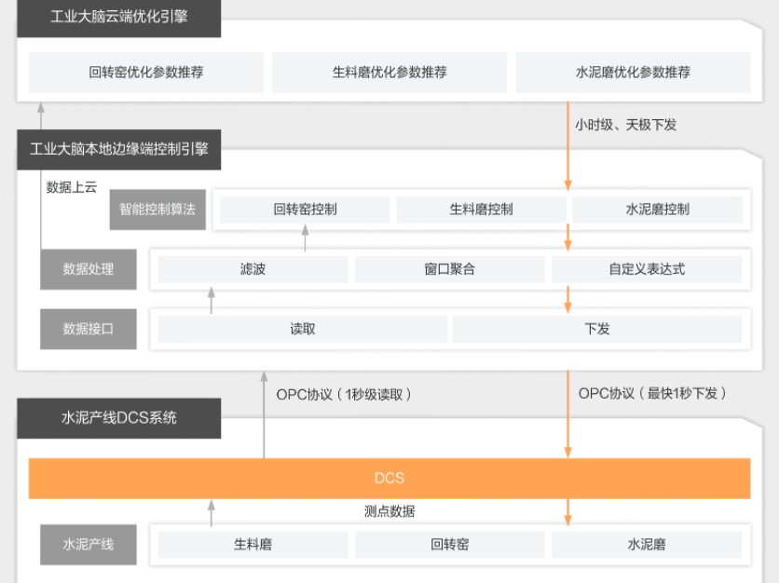This screenshot has width=779, height=583.
Task: Select the 水泥磨优化参数推荐 box
Action: coord(633,72)
